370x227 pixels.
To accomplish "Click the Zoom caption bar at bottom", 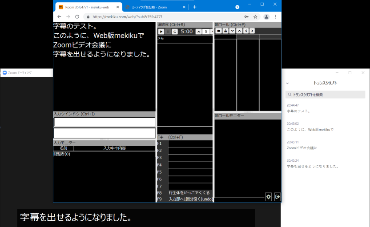I will (x=136, y=218).
